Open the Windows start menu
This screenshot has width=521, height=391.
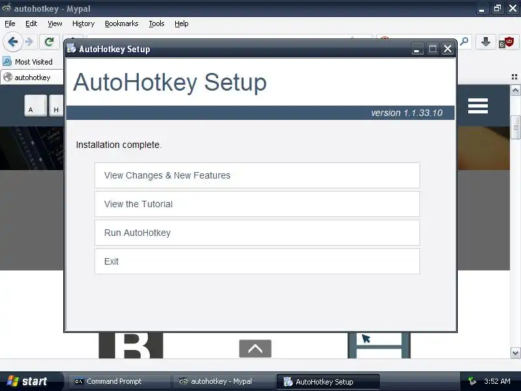30,381
